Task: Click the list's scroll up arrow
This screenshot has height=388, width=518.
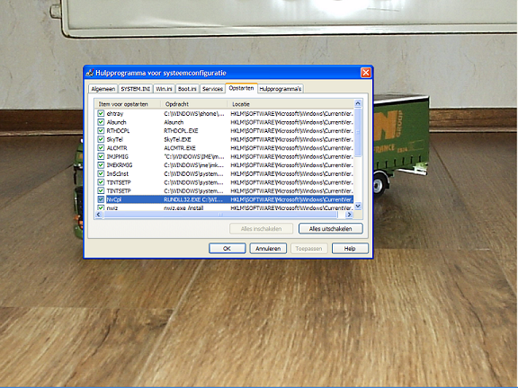Action: coord(358,103)
